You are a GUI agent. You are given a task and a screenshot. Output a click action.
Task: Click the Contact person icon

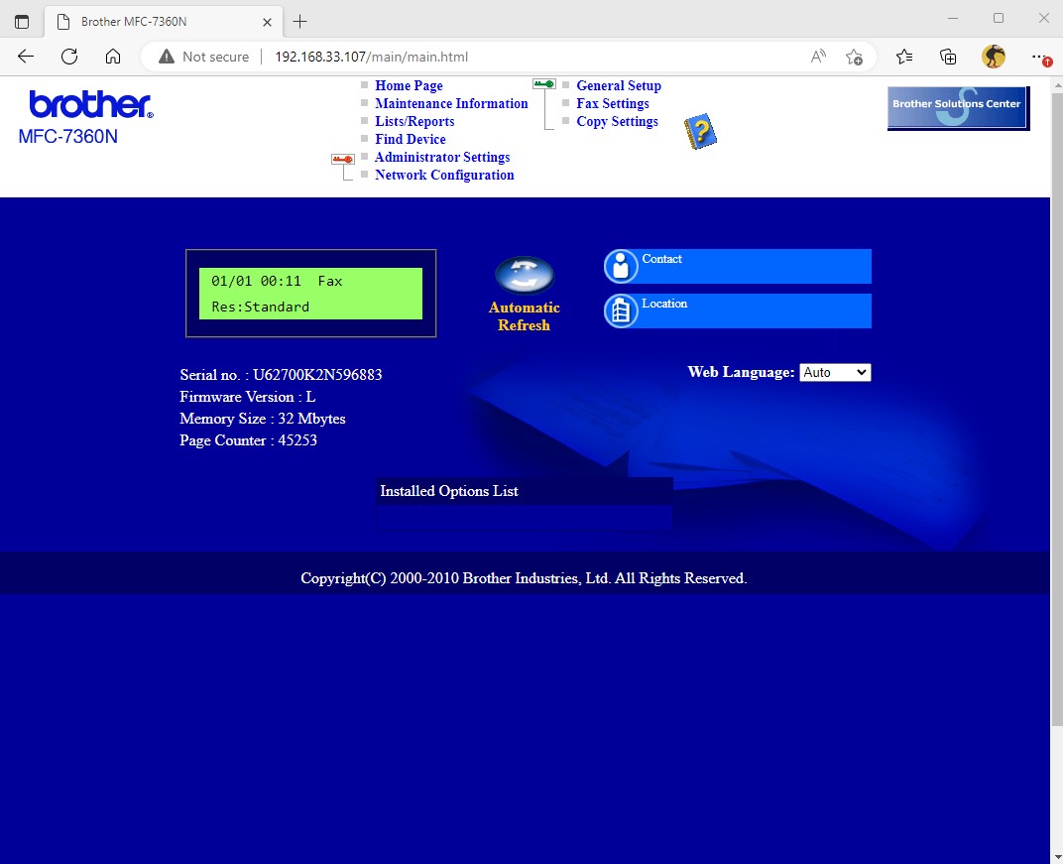(621, 266)
